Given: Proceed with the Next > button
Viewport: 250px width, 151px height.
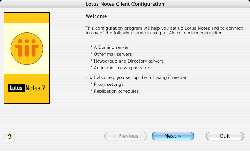Looking at the screenshot, I should click(173, 136).
